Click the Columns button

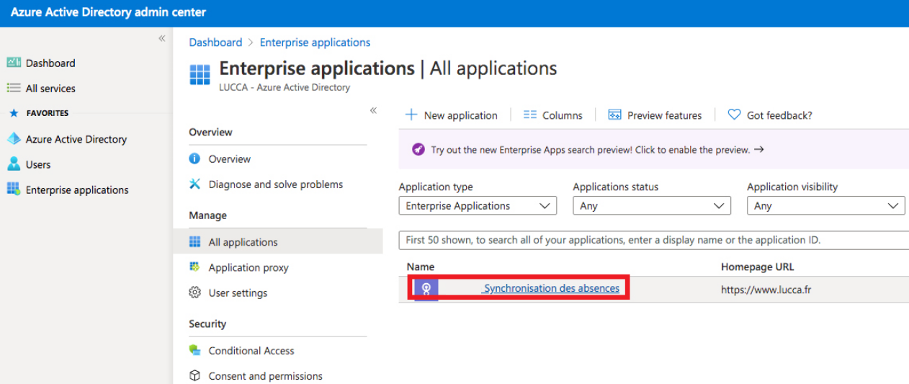click(x=553, y=115)
